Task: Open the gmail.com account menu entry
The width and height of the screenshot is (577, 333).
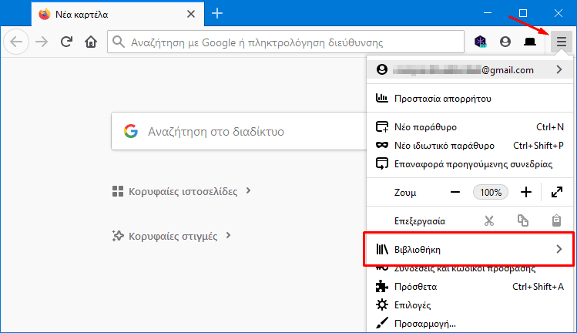Action: 470,69
